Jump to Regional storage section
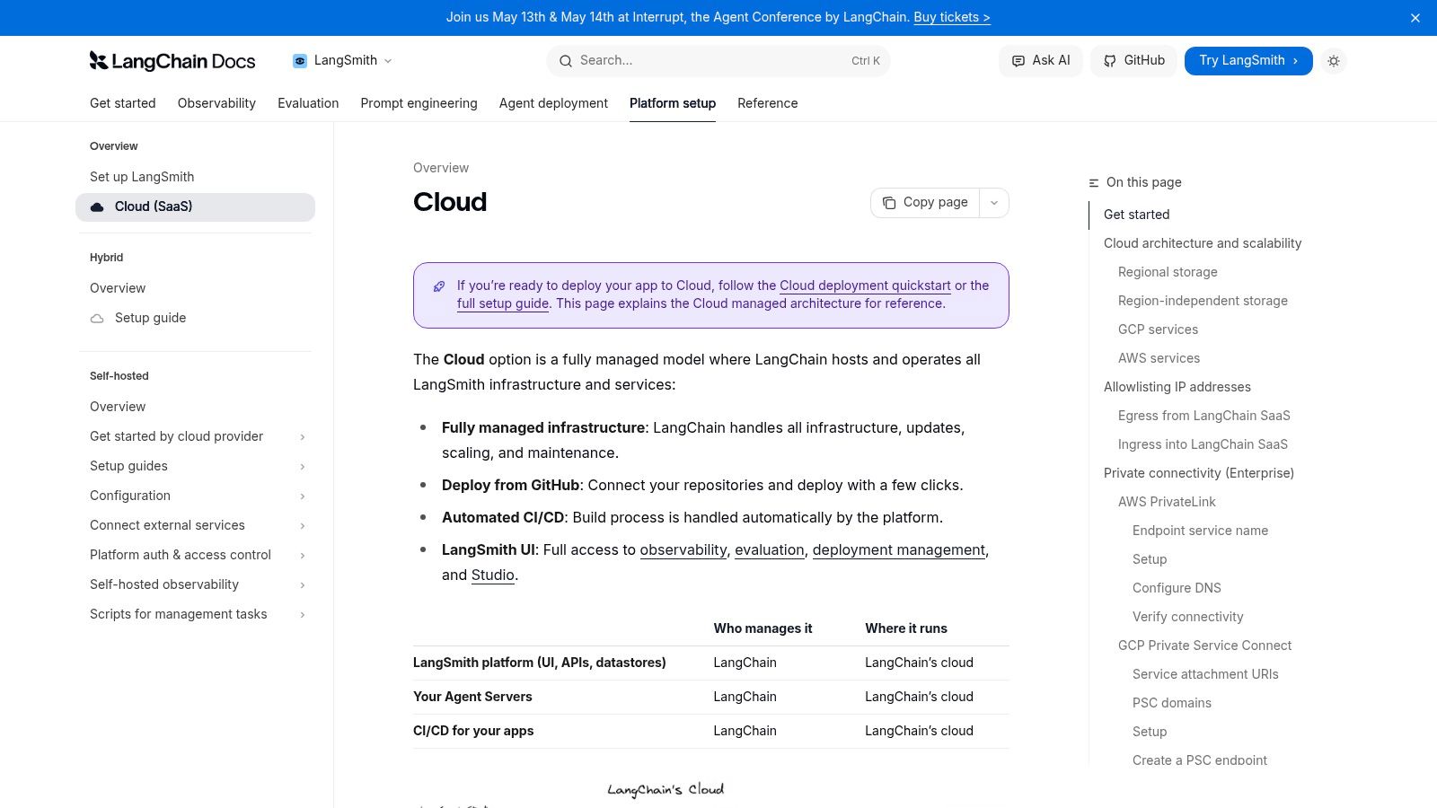This screenshot has height=808, width=1437. point(1168,272)
